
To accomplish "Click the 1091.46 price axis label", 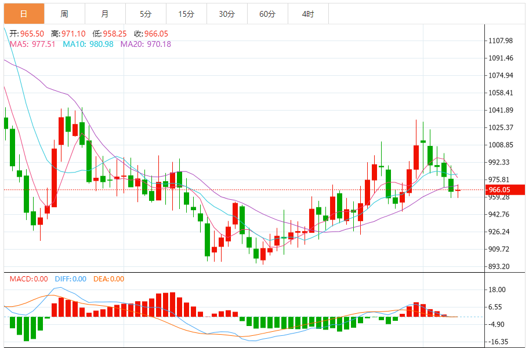I will (501, 58).
